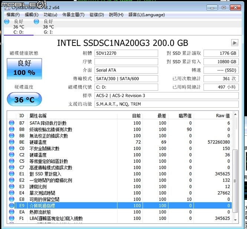Viewport: 247px width, 229px height.
Task: Click the 良好 100 % health status button
Action: (x=24, y=68)
